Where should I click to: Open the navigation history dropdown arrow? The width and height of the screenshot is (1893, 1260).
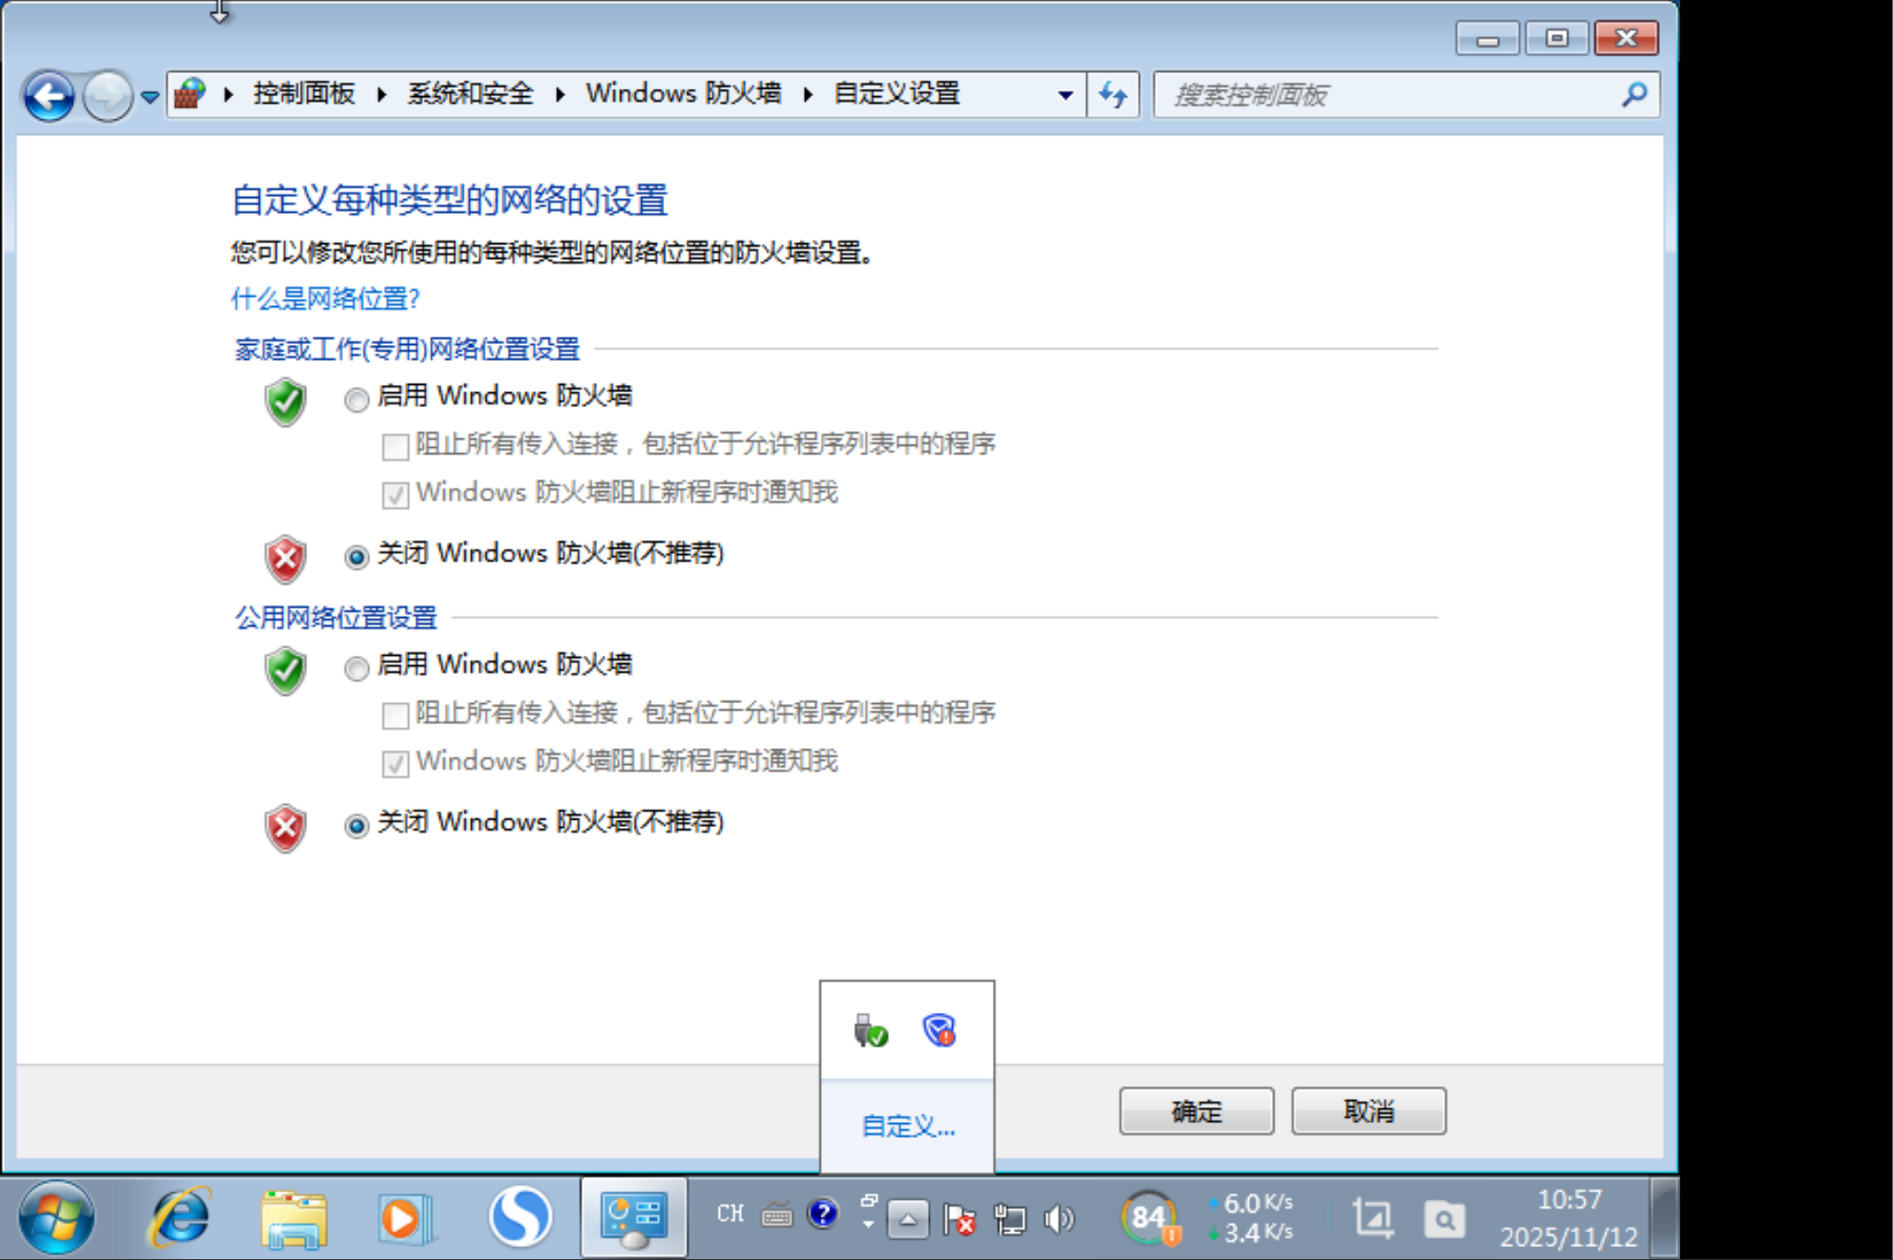point(148,93)
